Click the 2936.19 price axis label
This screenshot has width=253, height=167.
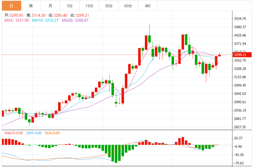[240, 110]
